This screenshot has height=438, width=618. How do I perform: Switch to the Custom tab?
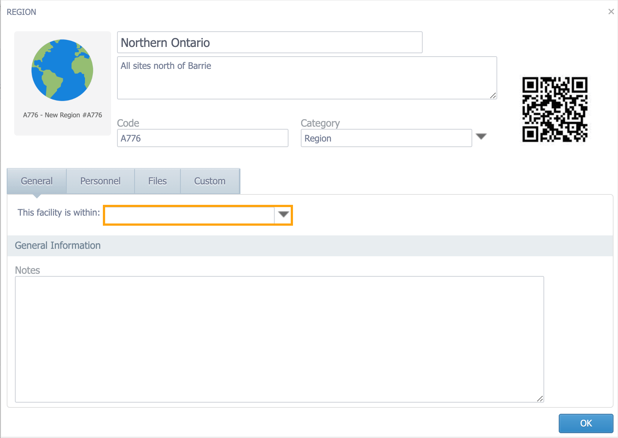(210, 181)
